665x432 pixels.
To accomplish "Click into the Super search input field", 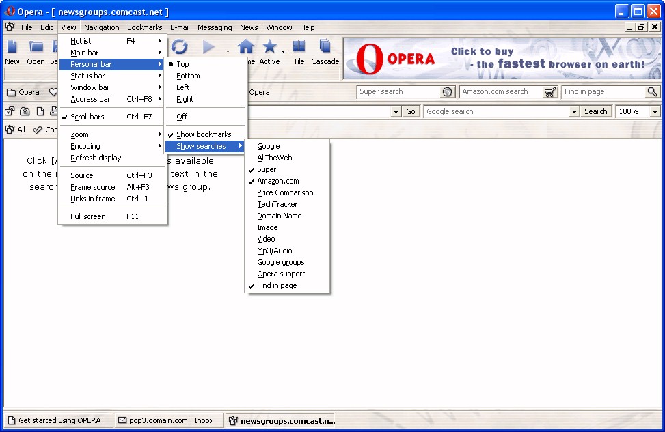I will tap(398, 92).
